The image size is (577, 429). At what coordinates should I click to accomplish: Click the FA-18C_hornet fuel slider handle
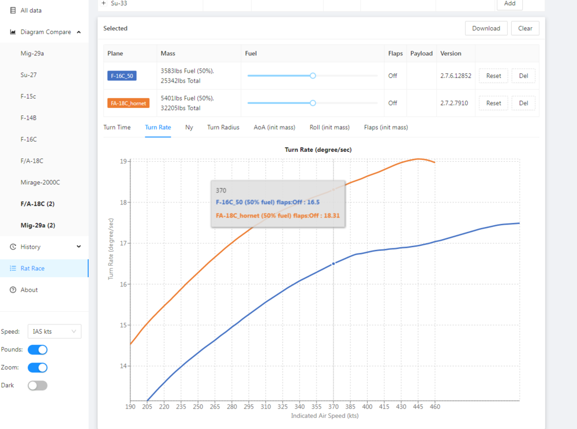[x=313, y=103]
